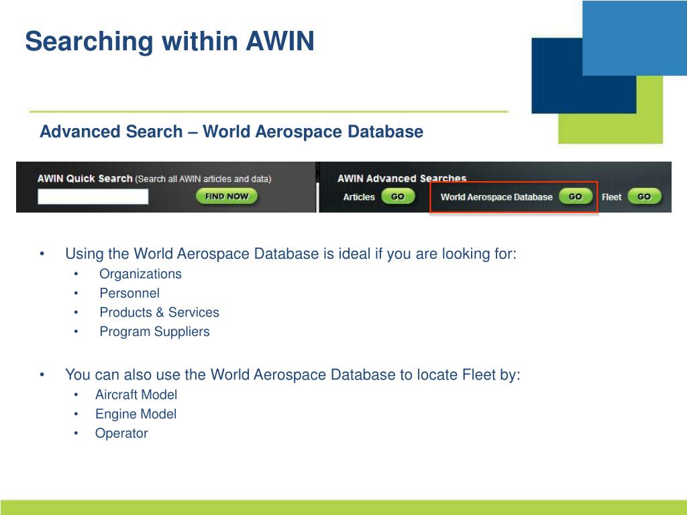Viewport: 687px width, 515px height.
Task: Click the AWIN Quick Search heading
Action: pyautogui.click(x=85, y=178)
